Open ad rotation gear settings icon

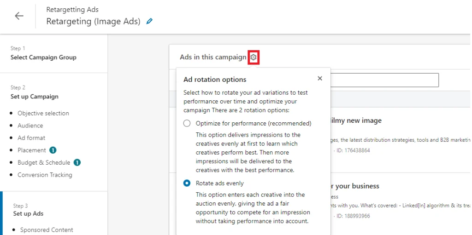(254, 57)
